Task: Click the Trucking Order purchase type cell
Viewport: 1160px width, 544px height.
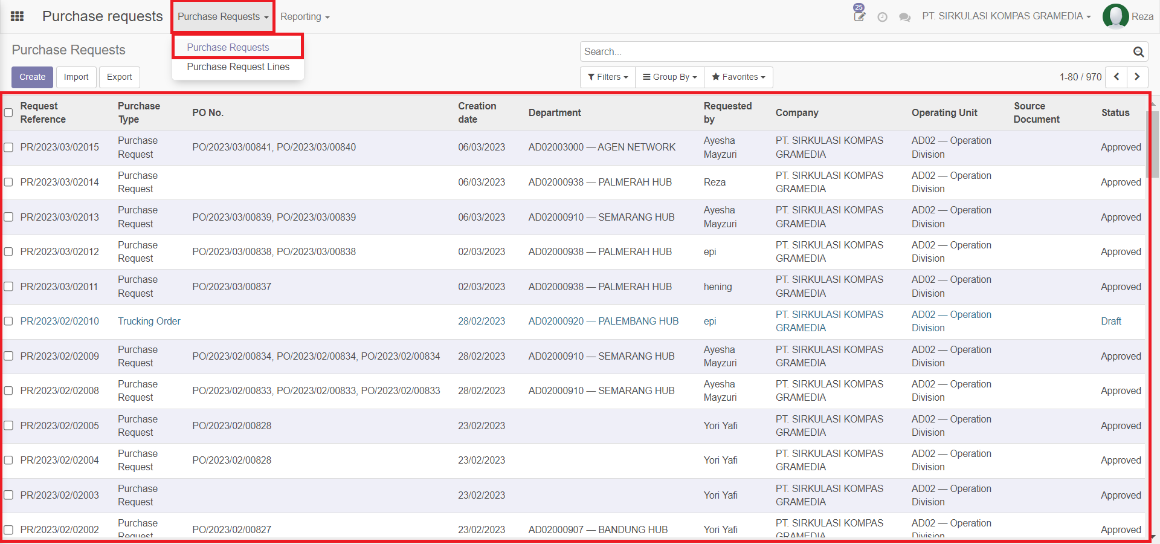Action: 149,321
